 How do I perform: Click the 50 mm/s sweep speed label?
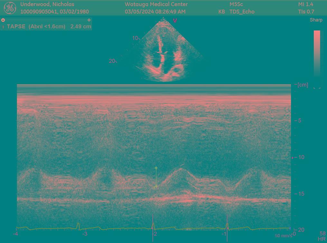[x=283, y=236]
